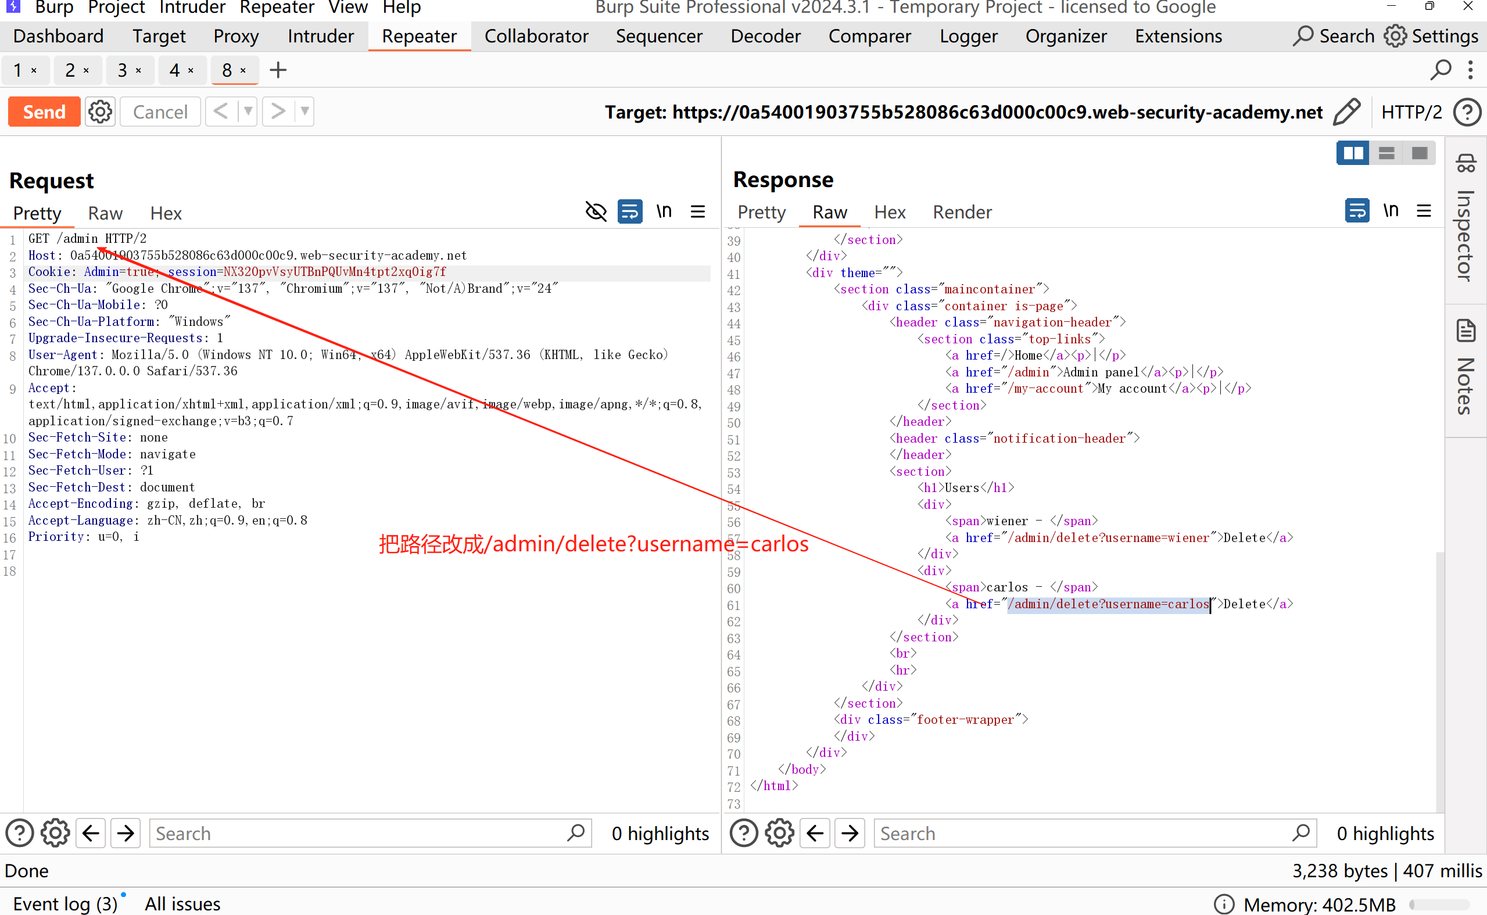
Task: Switch response view to Render tab
Action: 962,212
